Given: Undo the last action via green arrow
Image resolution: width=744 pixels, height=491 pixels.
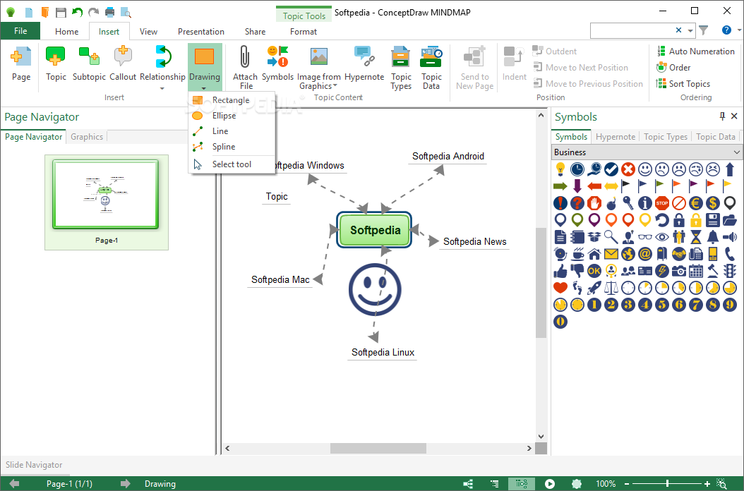Looking at the screenshot, I should 77,12.
